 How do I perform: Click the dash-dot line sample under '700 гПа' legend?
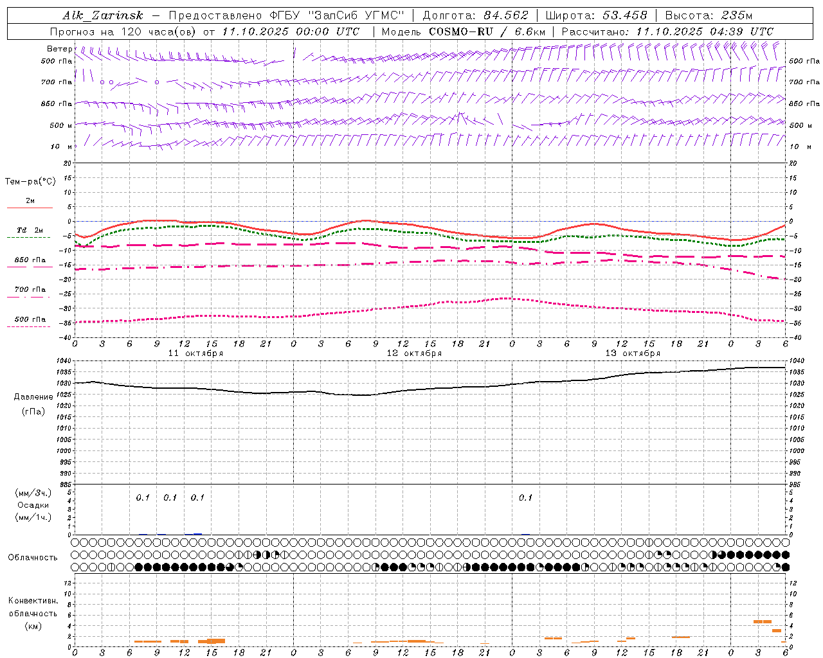point(29,297)
